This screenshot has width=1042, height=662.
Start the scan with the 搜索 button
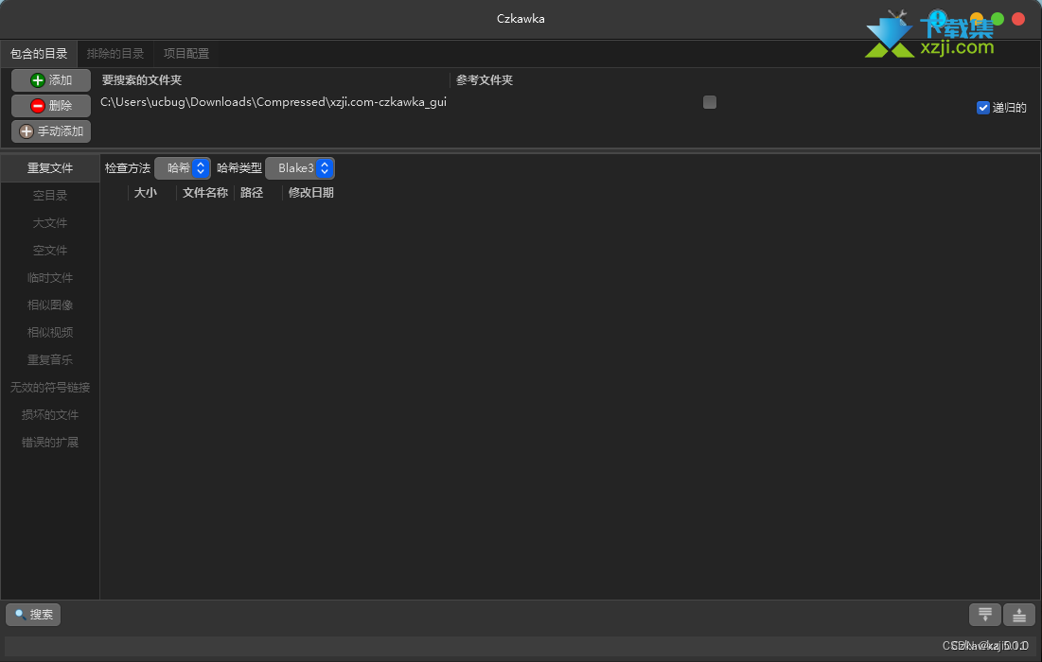click(x=33, y=615)
